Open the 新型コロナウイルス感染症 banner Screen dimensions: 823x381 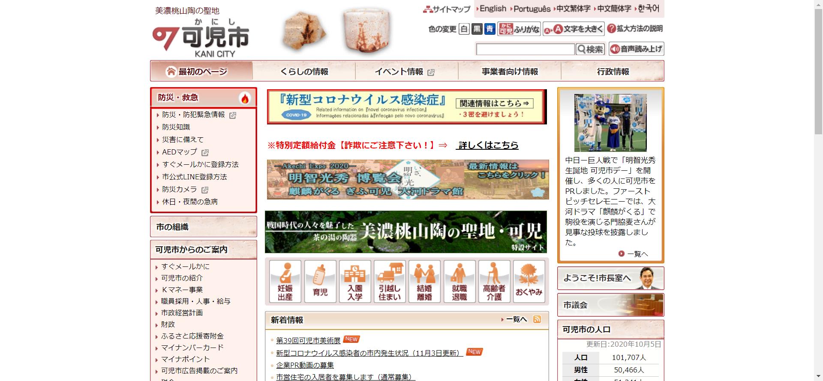coord(407,107)
